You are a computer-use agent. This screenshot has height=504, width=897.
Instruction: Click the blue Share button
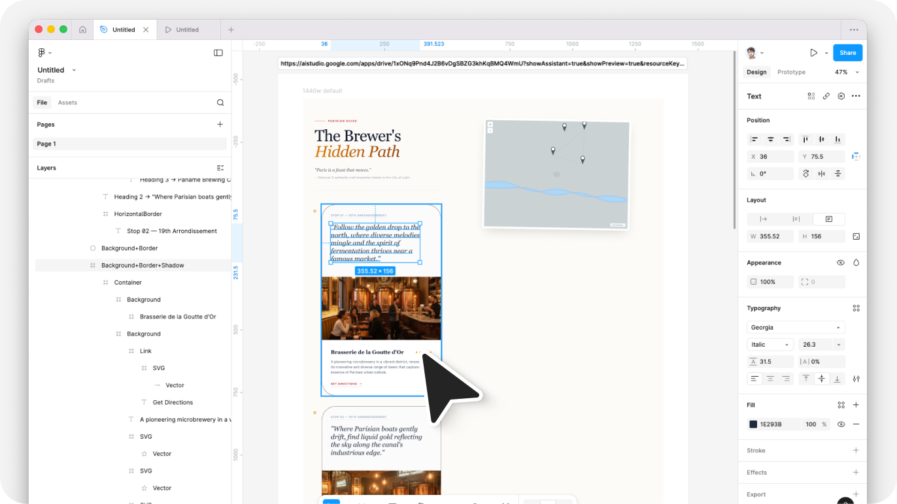tap(847, 52)
